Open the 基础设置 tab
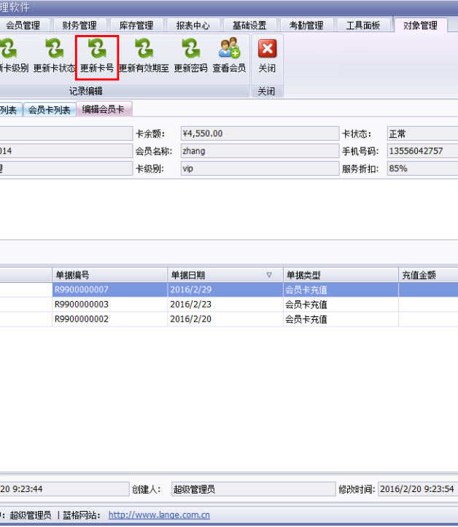Image resolution: width=458 pixels, height=527 pixels. [249, 26]
